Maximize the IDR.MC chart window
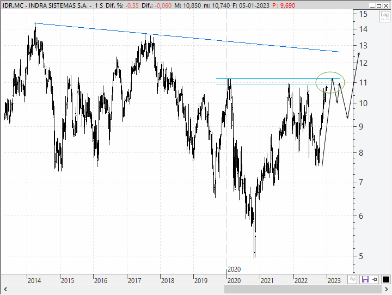Screen dimensions: 392x295 coord(379,6)
